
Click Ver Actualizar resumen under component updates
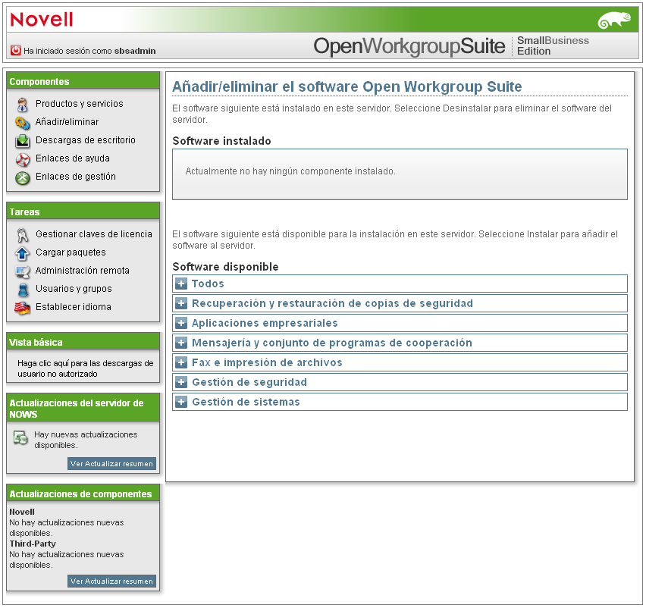pyautogui.click(x=111, y=581)
